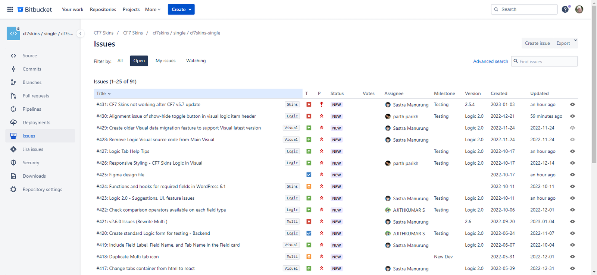Open Jira issues in sidebar
Image resolution: width=597 pixels, height=275 pixels.
click(x=33, y=149)
